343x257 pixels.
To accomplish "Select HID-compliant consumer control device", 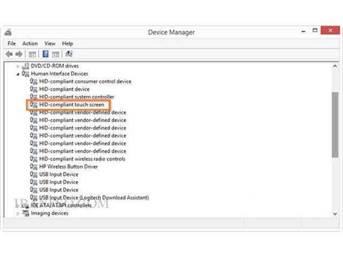I will (x=85, y=81).
